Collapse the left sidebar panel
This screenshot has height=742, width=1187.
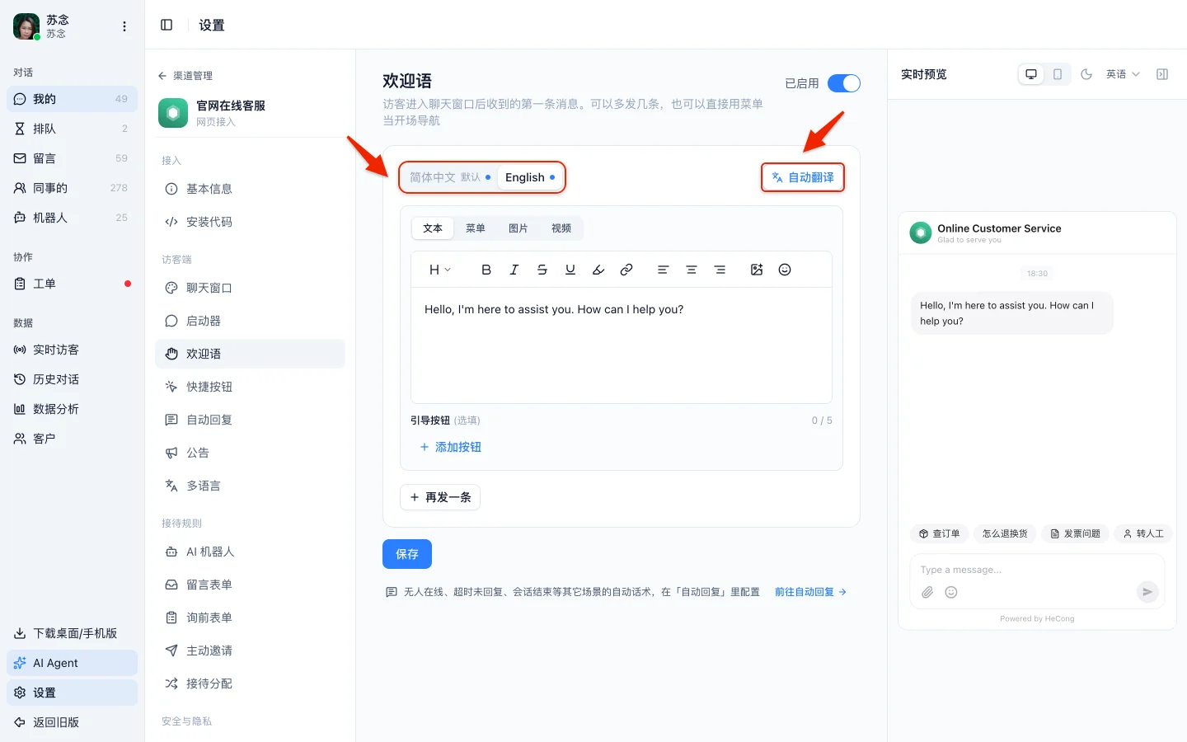coord(167,25)
